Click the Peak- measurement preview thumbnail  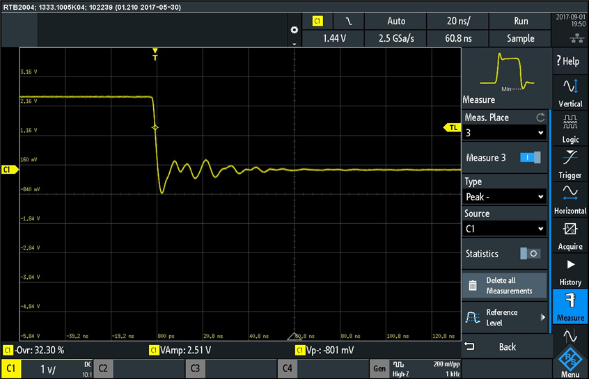coord(507,72)
